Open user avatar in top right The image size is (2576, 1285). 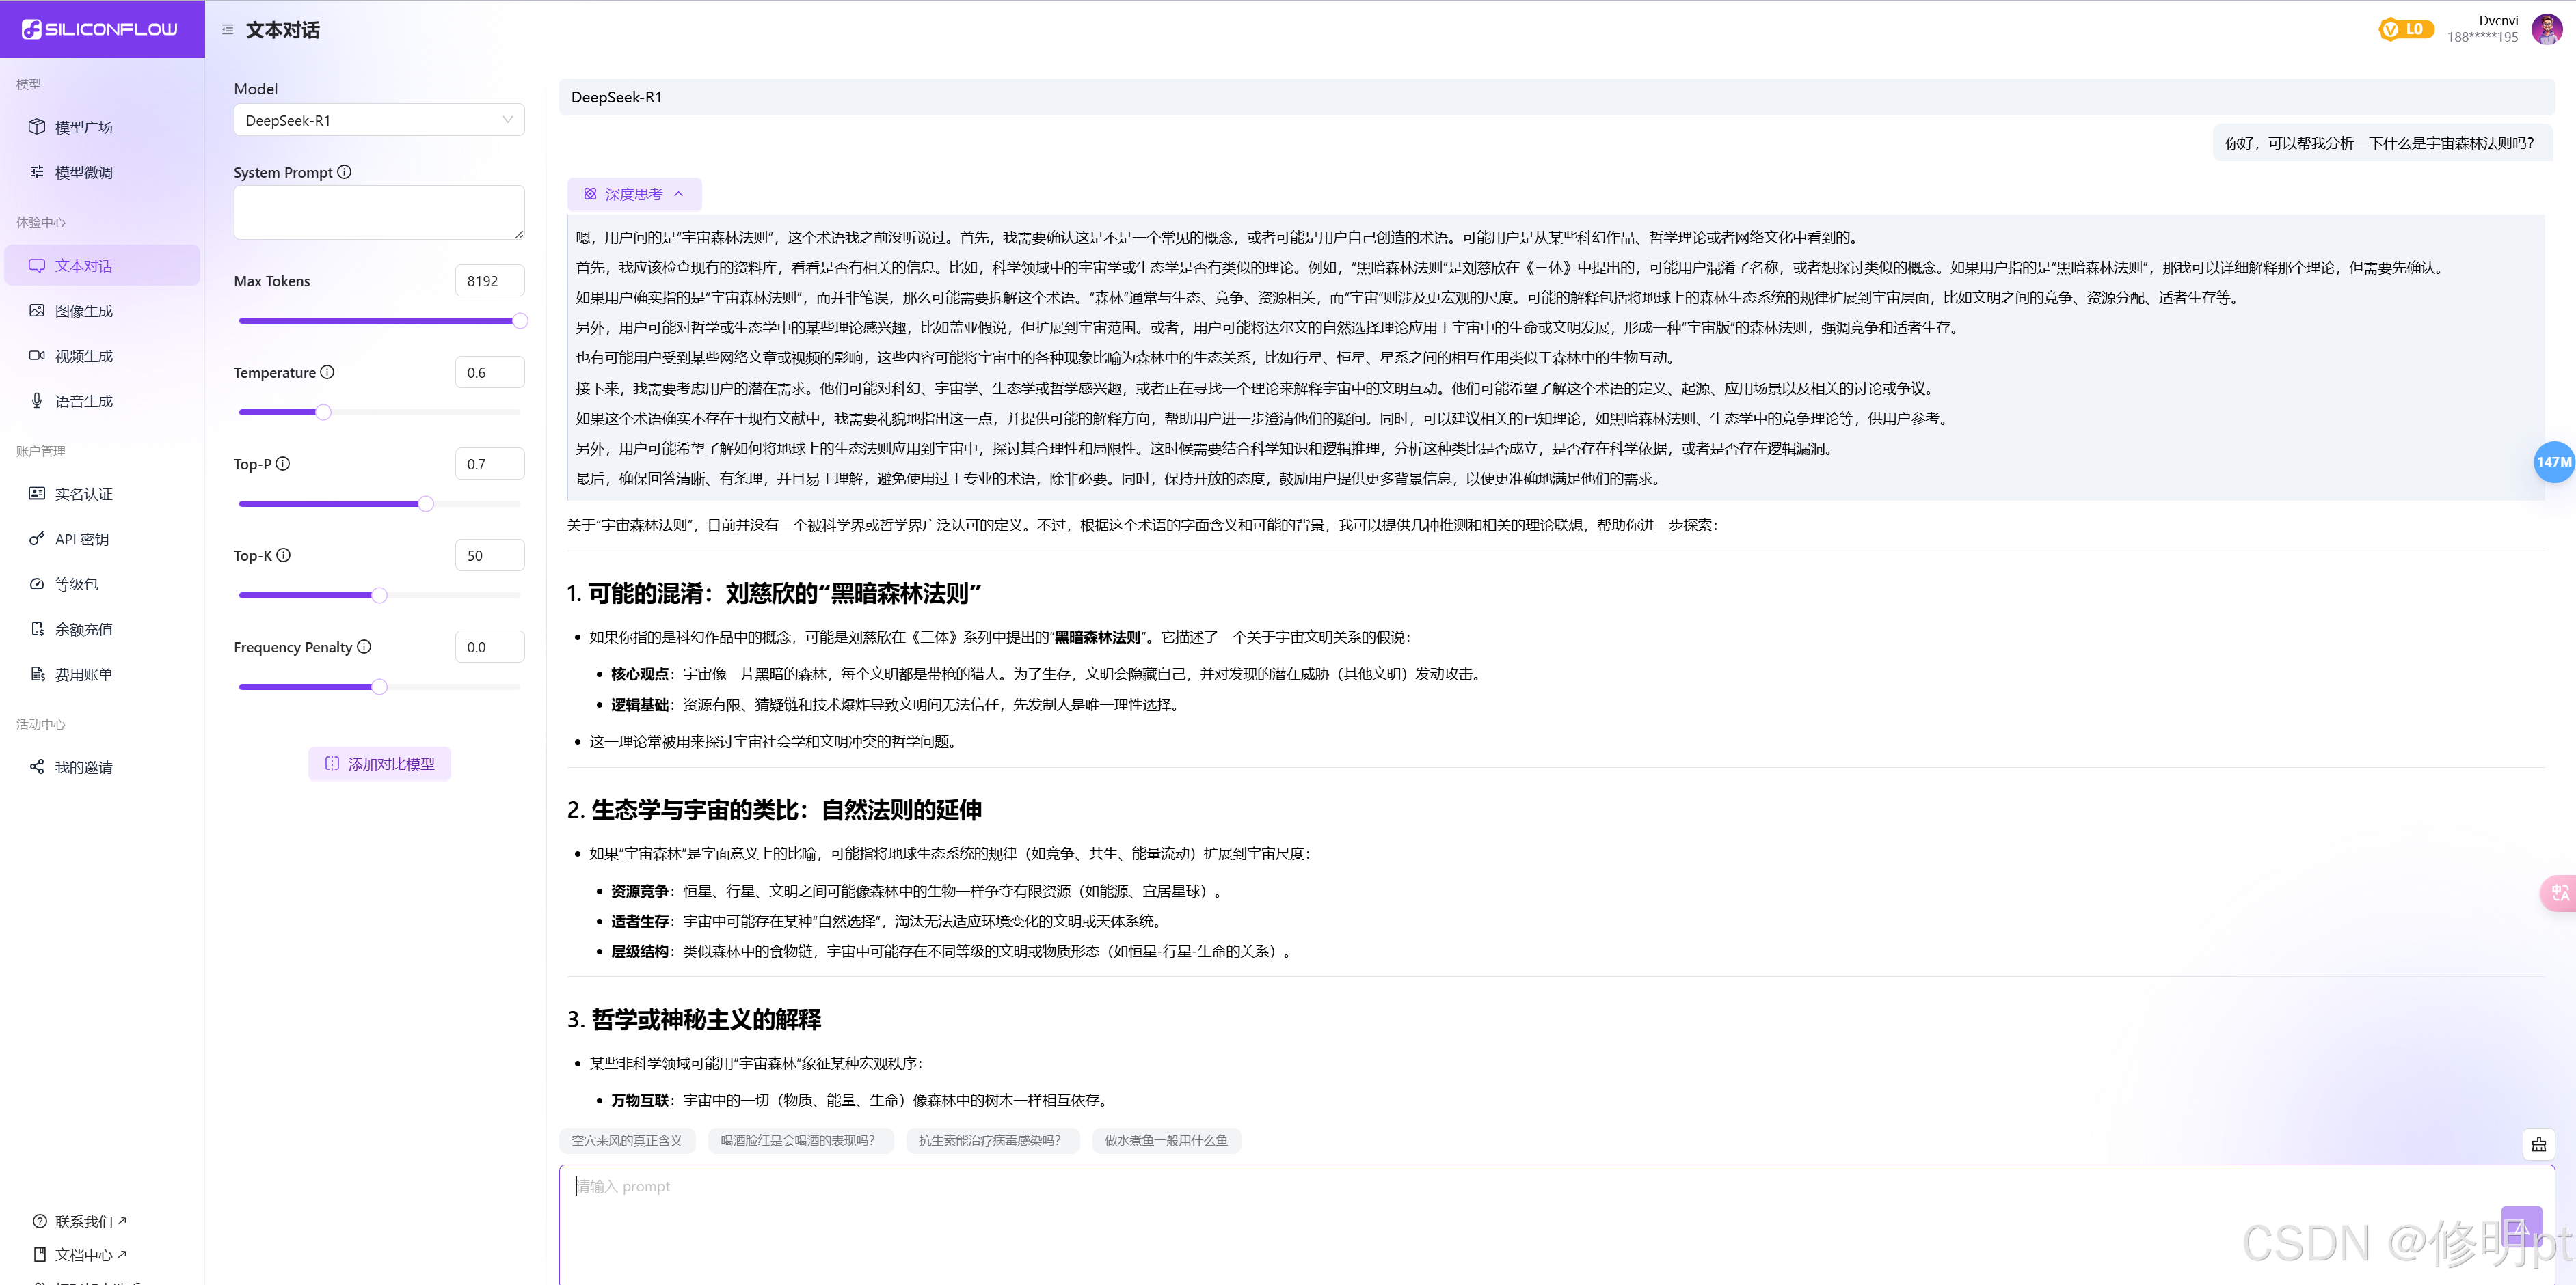(x=2546, y=29)
